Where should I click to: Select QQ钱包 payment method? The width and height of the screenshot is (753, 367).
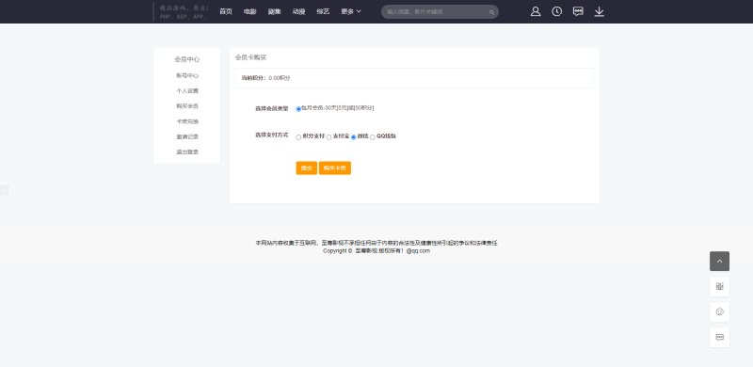pyautogui.click(x=373, y=137)
